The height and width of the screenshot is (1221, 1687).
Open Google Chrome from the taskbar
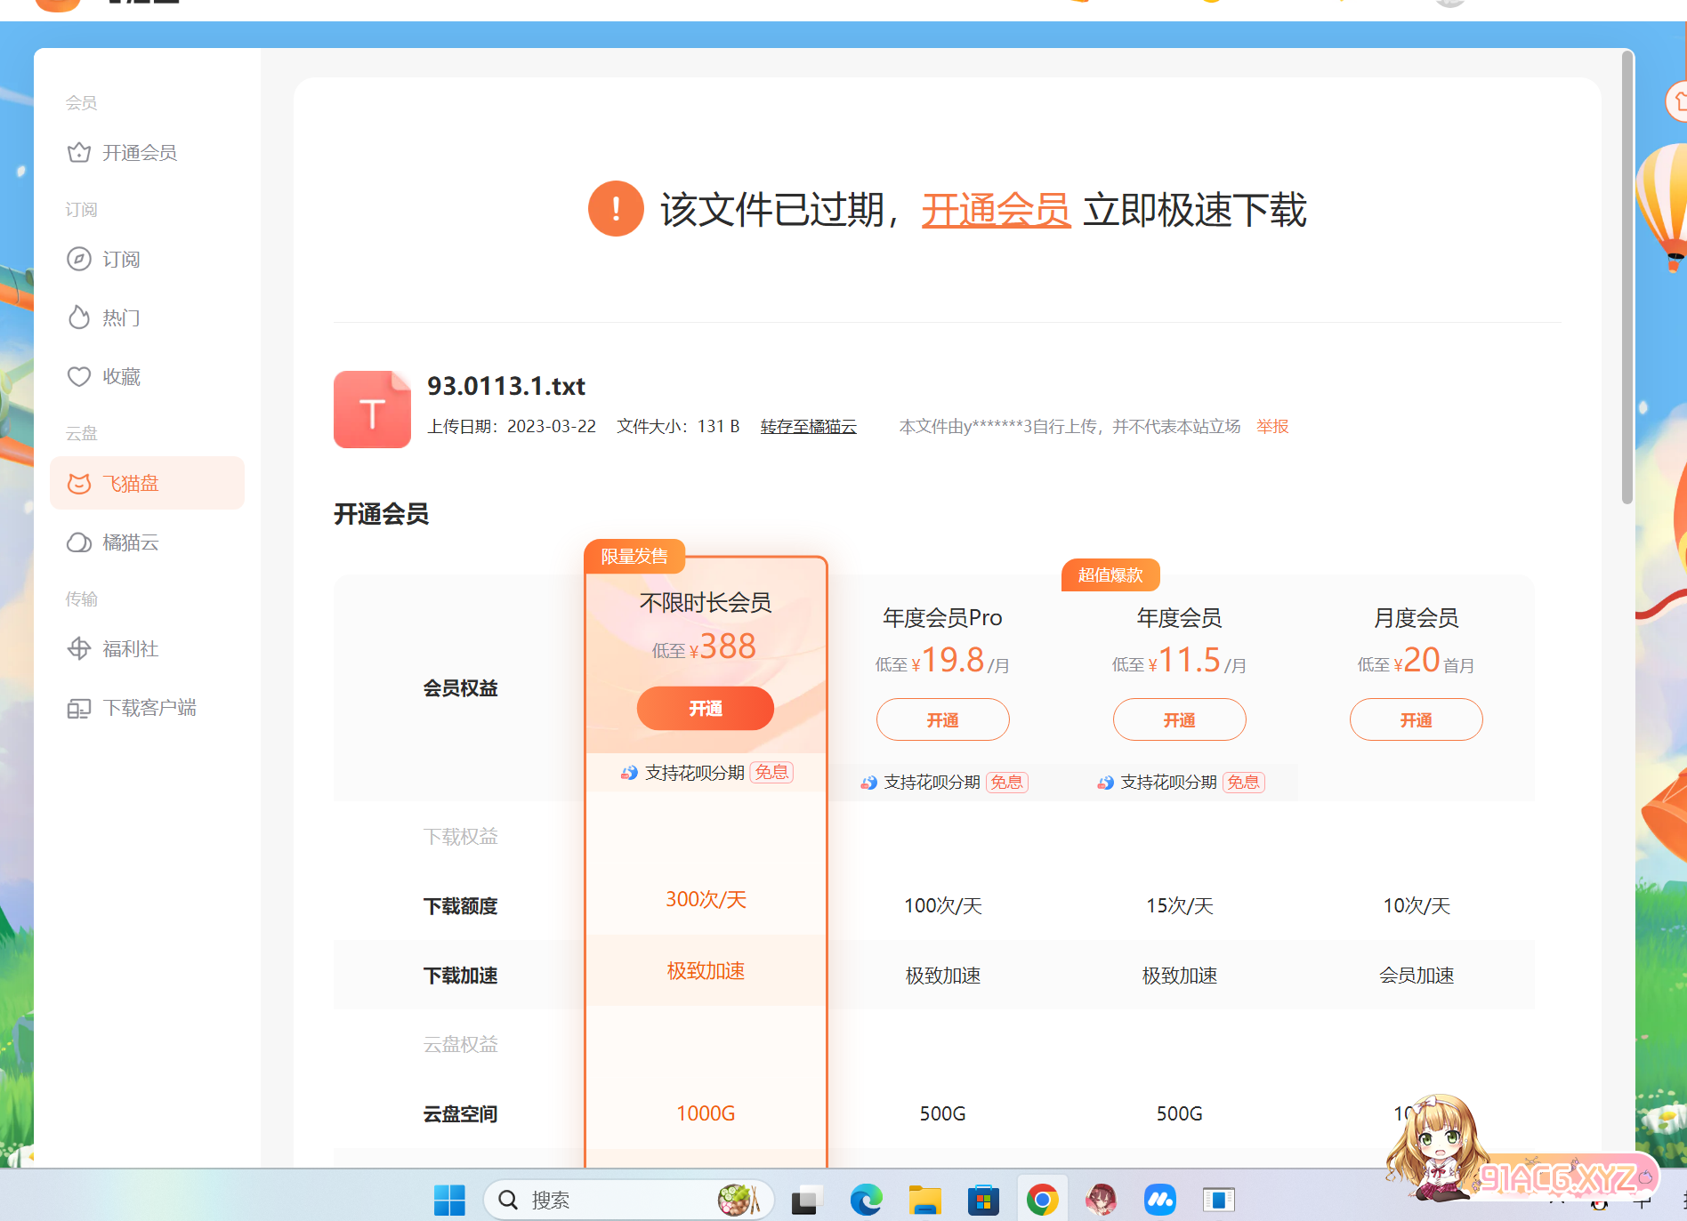1042,1200
